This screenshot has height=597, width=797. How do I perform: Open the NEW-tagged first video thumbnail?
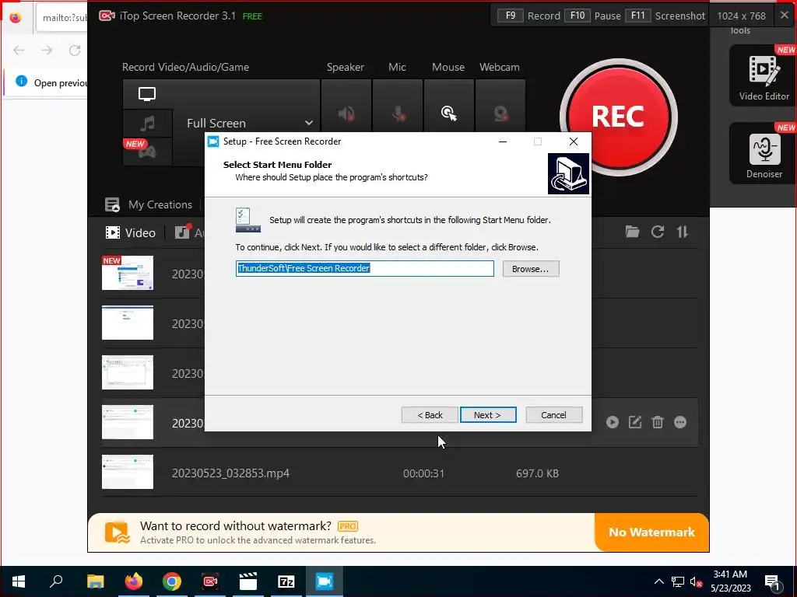pos(128,273)
